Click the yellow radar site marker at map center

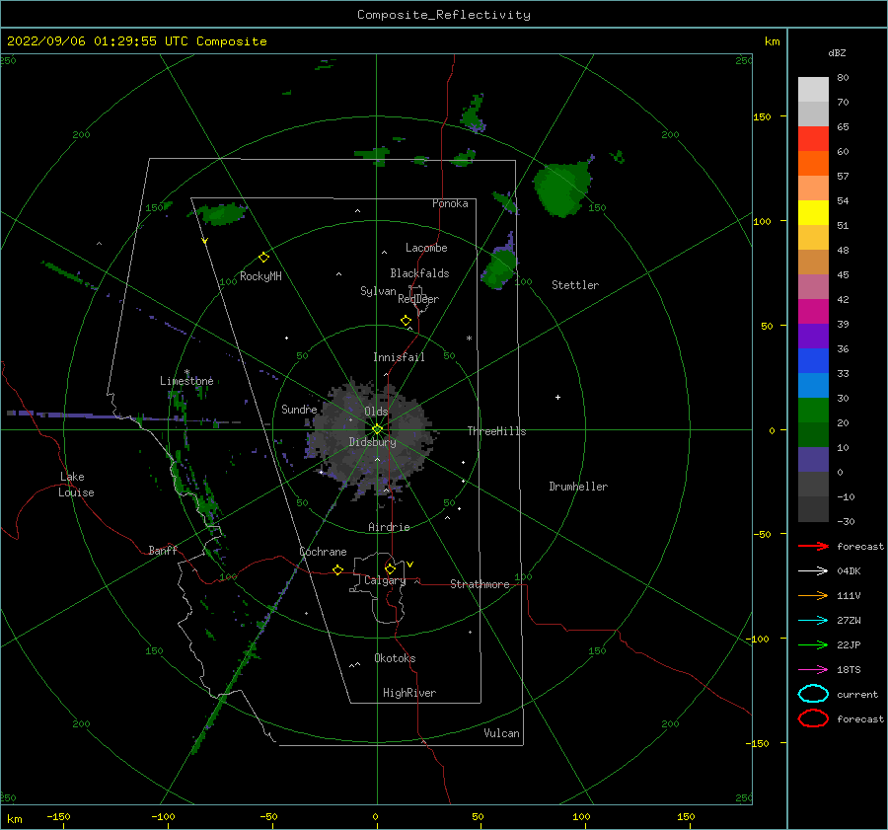point(377,429)
